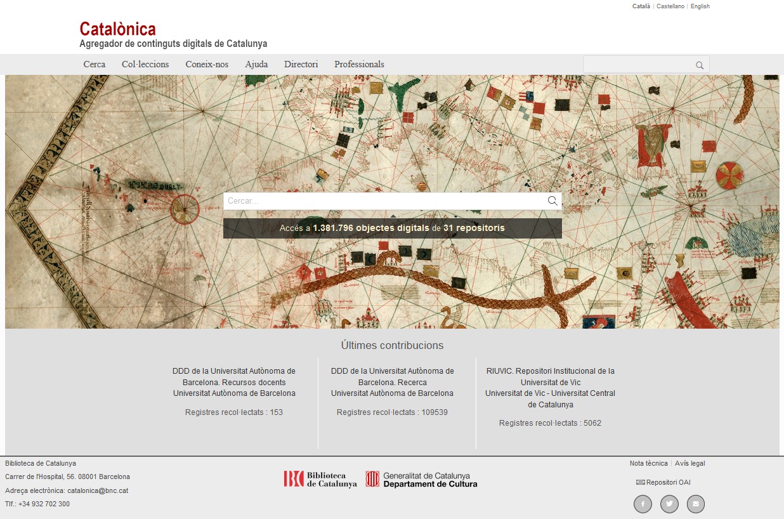This screenshot has width=784, height=519.
Task: Click the 'Agregador de continguts digitals de Catalunya' subtitle
Action: pos(173,44)
